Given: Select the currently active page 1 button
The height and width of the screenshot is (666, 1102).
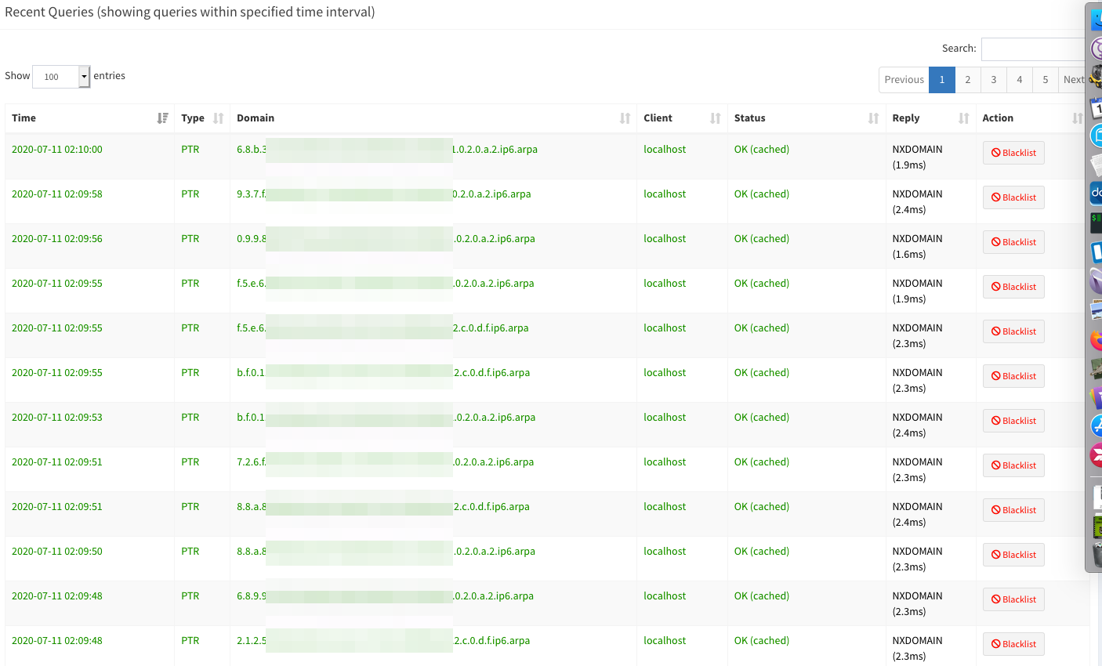Looking at the screenshot, I should (941, 79).
